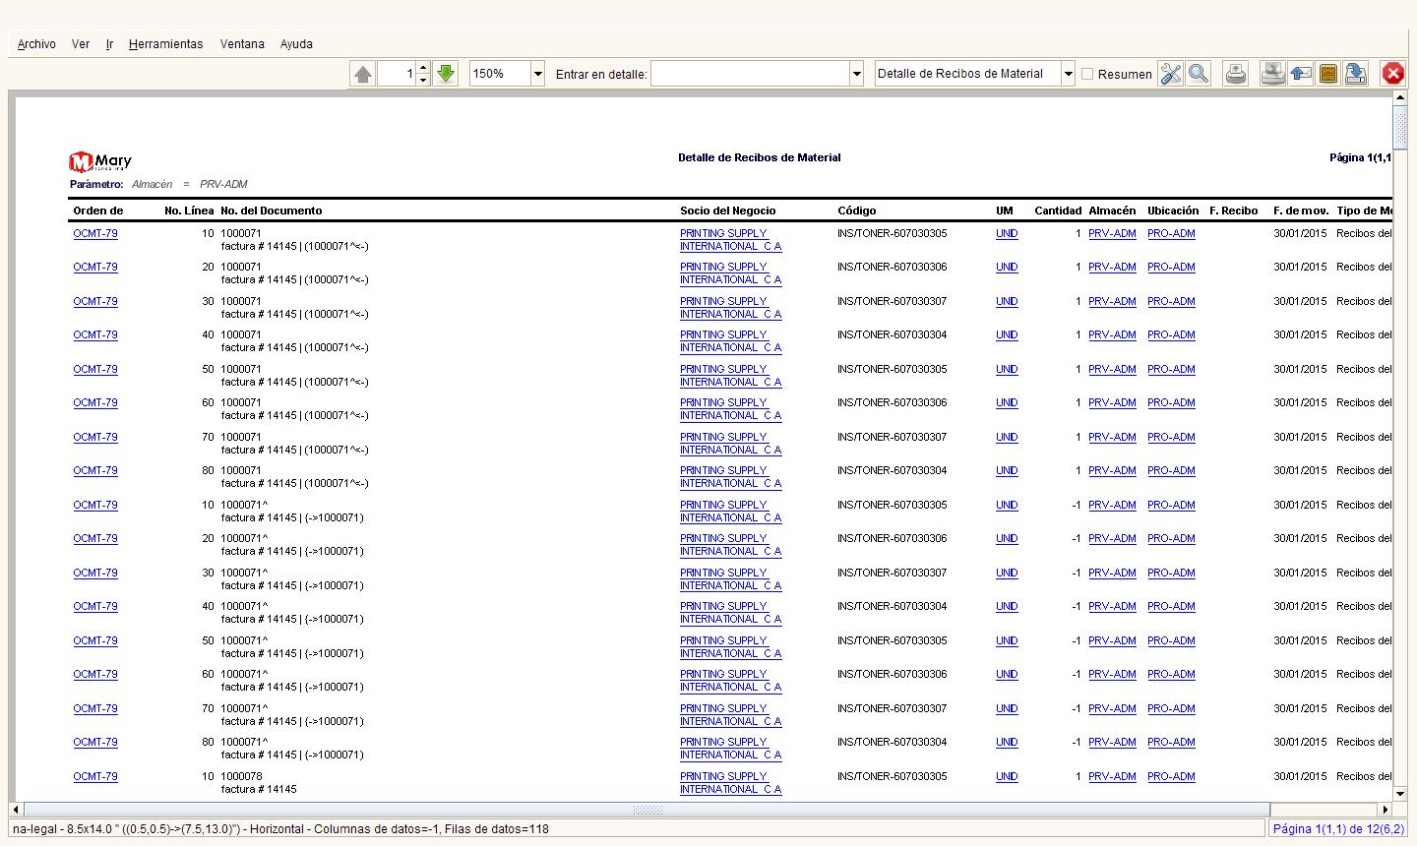This screenshot has height=846, width=1417.
Task: Toggle the Resumen checkbox
Action: [1087, 74]
